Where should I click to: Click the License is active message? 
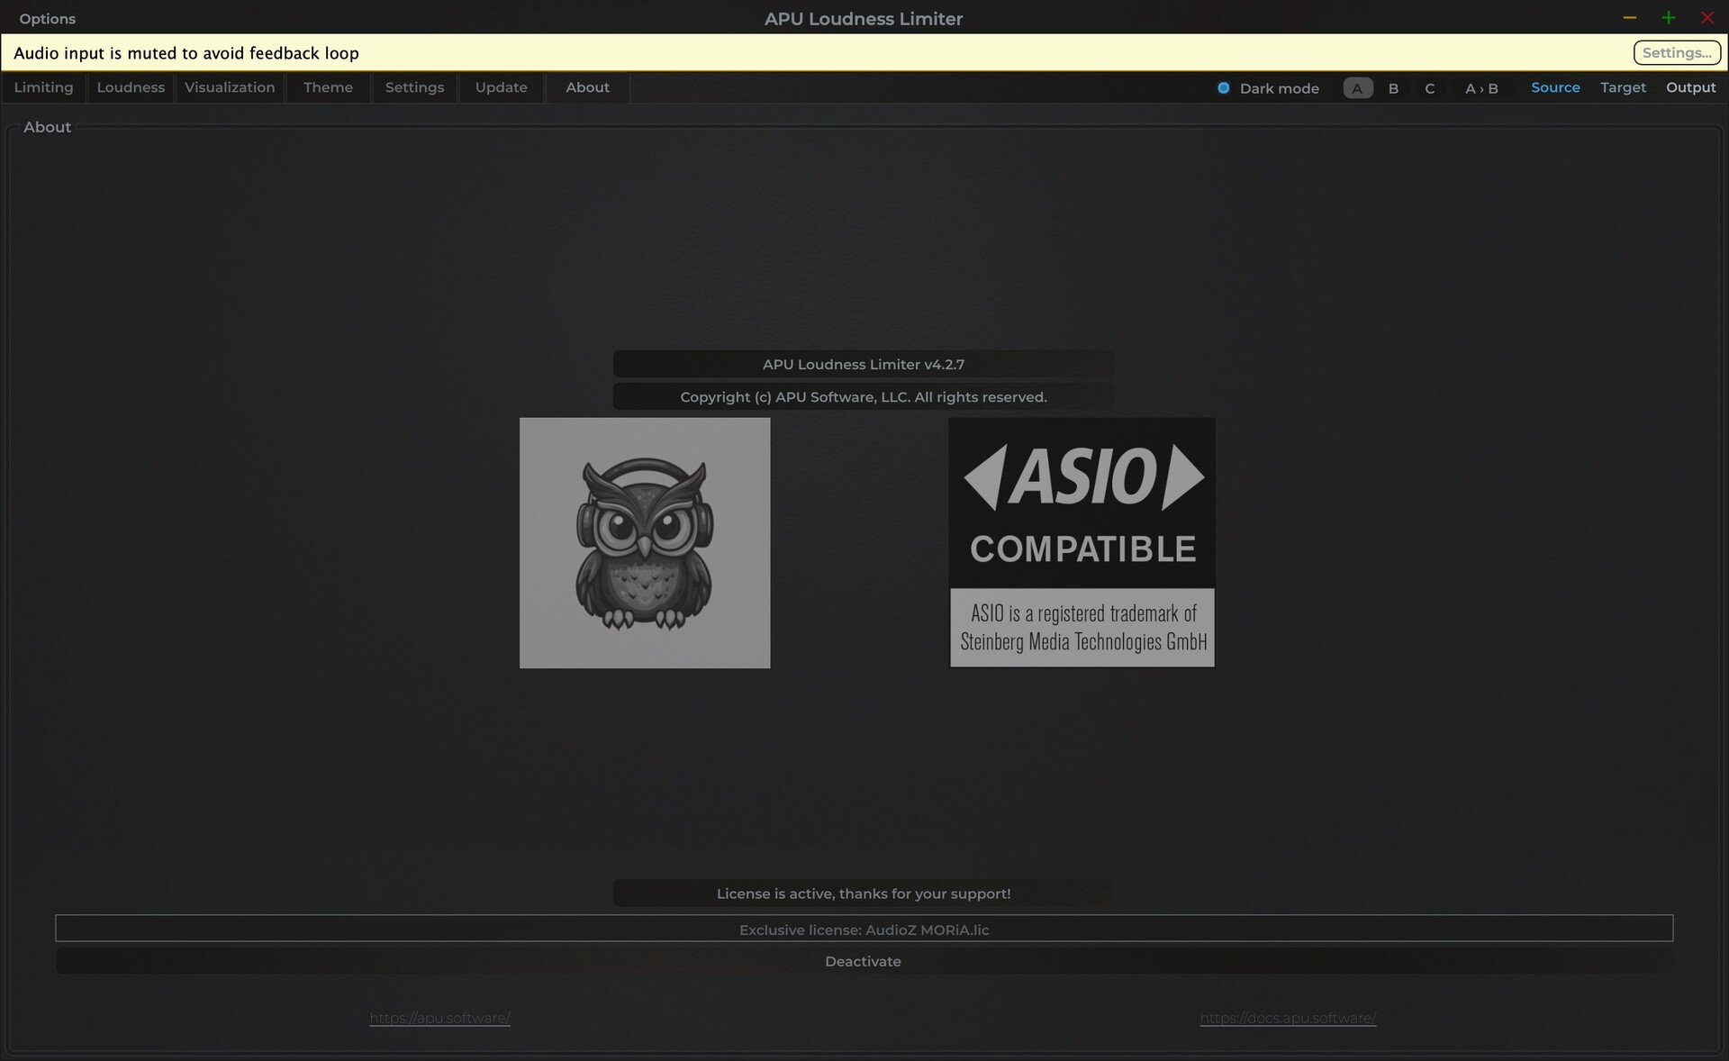pyautogui.click(x=863, y=893)
